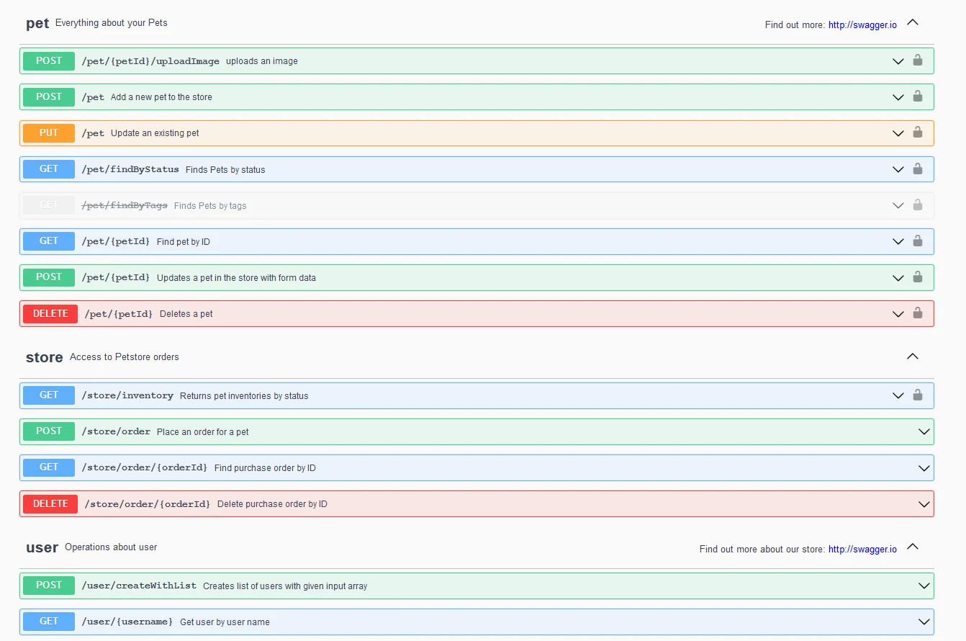
Task: Click POST button for user createWithList
Action: pyautogui.click(x=49, y=585)
